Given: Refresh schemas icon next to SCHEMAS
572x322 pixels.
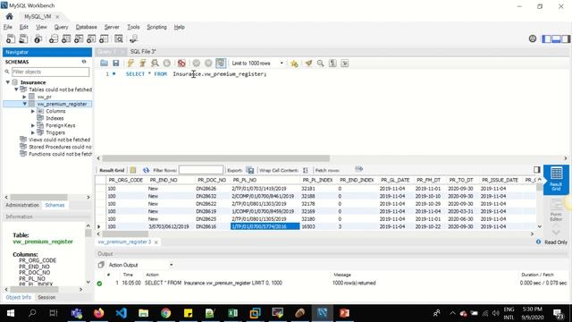Looking at the screenshot, I should point(84,62).
